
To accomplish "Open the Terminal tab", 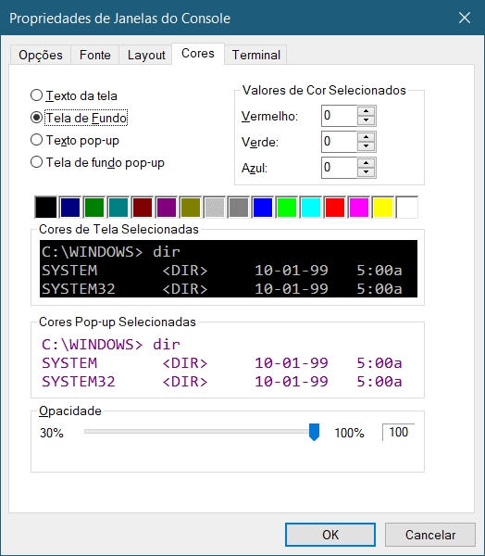I will (255, 55).
